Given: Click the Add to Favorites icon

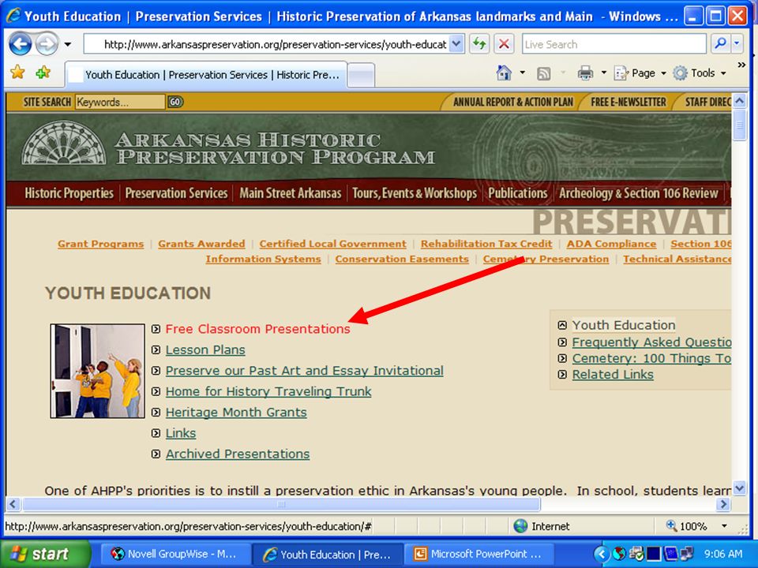Looking at the screenshot, I should point(43,73).
